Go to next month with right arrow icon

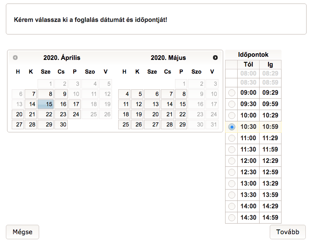pyautogui.click(x=215, y=58)
